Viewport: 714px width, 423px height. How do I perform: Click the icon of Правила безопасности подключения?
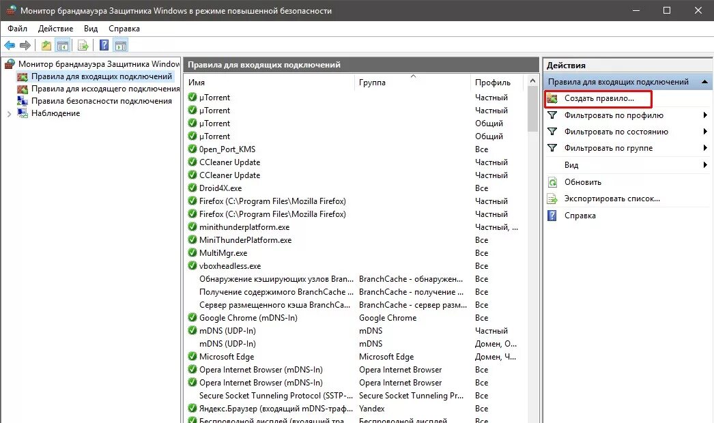point(23,101)
